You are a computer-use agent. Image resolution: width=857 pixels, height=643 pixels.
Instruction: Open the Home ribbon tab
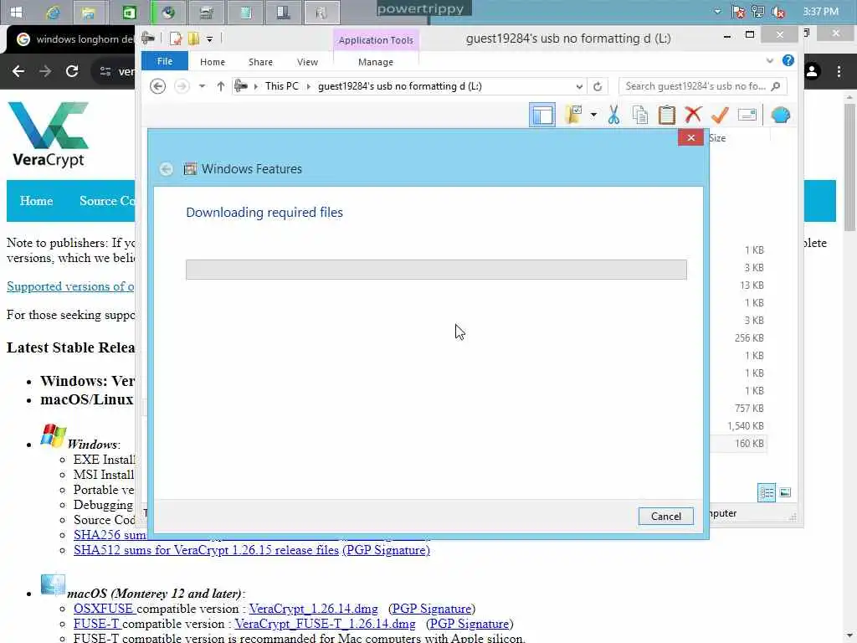(x=212, y=62)
